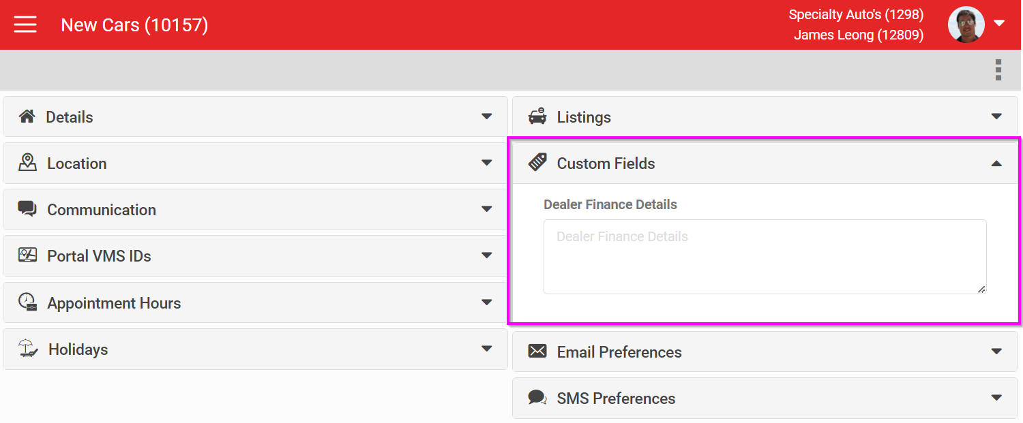Collapse the Custom Fields panel arrow
Viewport: 1023px width, 423px height.
[x=996, y=163]
